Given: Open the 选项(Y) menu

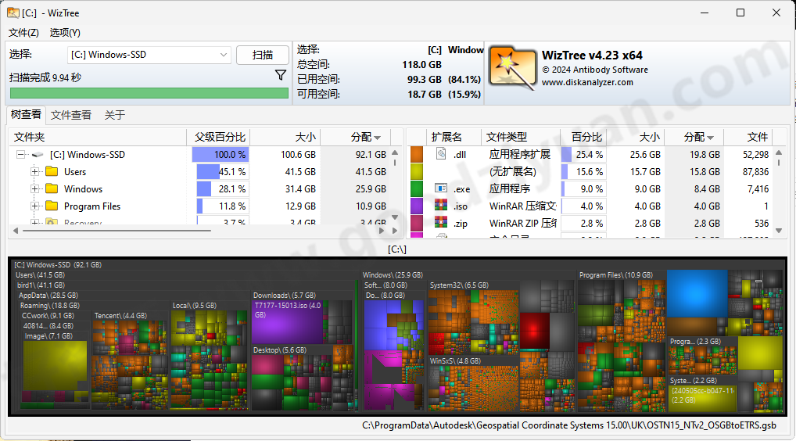Looking at the screenshot, I should coord(65,33).
